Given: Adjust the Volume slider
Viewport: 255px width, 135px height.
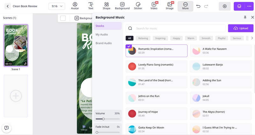Looking at the screenshot, I should click(x=103, y=119).
